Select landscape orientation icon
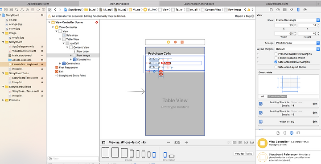Image resolution: width=321 pixels, height=164 pixels. point(172,156)
